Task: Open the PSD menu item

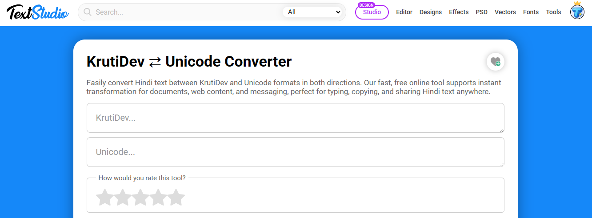Action: tap(482, 12)
